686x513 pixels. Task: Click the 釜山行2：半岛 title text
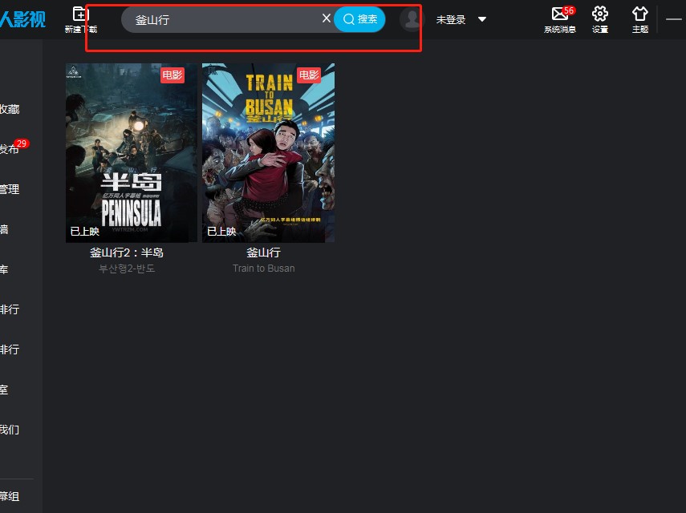tap(127, 252)
